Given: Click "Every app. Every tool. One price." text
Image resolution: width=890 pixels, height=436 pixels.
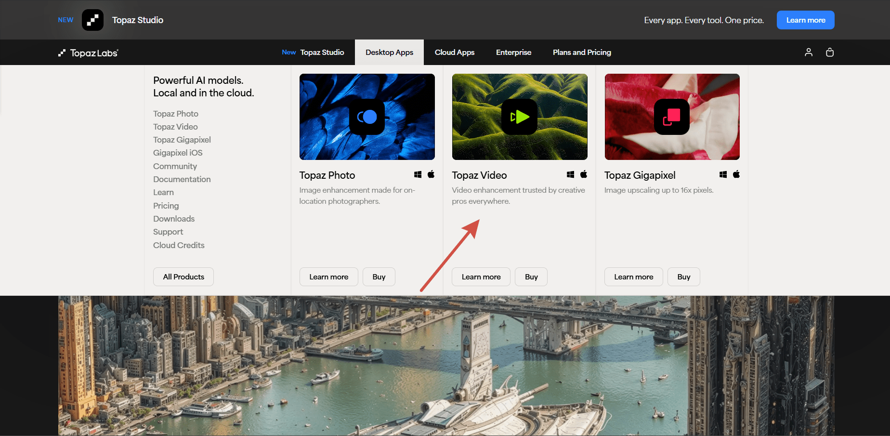Looking at the screenshot, I should coord(704,20).
